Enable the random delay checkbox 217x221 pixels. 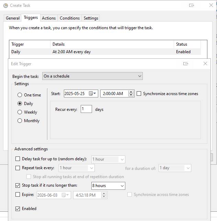[18, 159]
